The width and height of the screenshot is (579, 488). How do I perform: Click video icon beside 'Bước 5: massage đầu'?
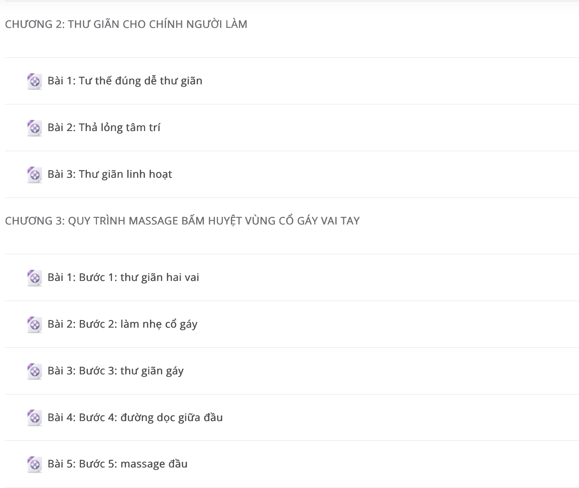tap(35, 464)
